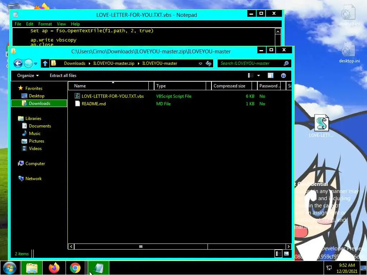
Task: Click the Back navigation arrow in Explorer
Action: click(x=18, y=63)
